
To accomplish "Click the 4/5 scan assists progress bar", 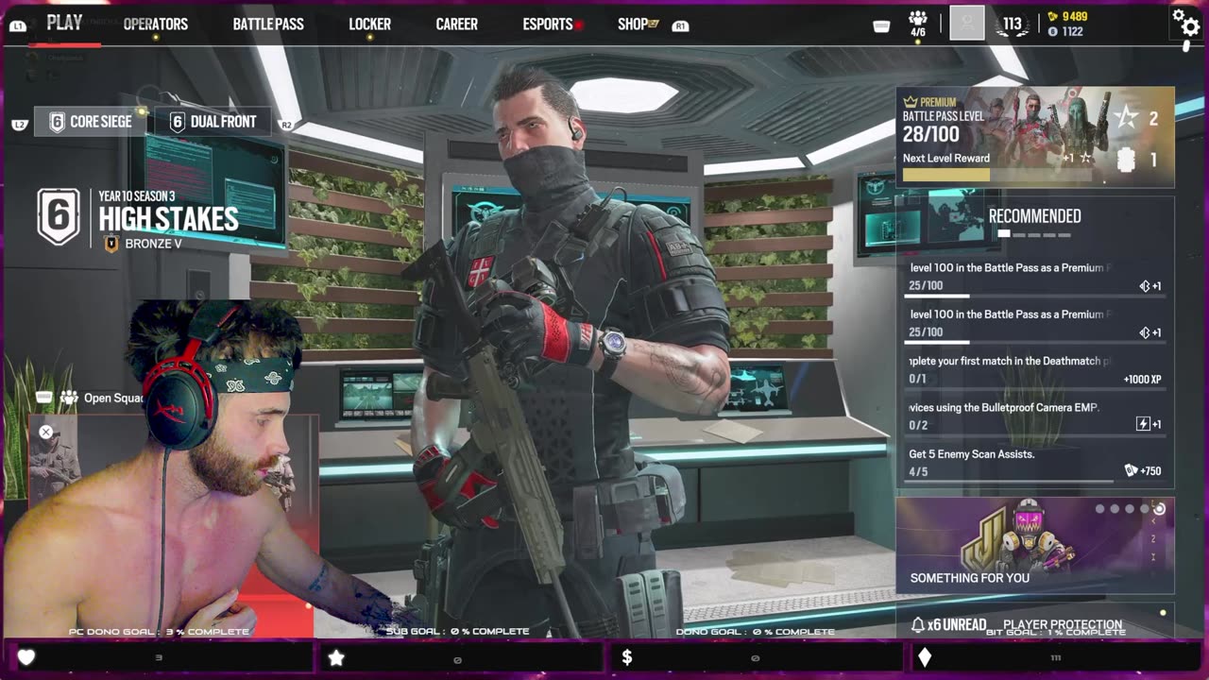I will point(1035,482).
